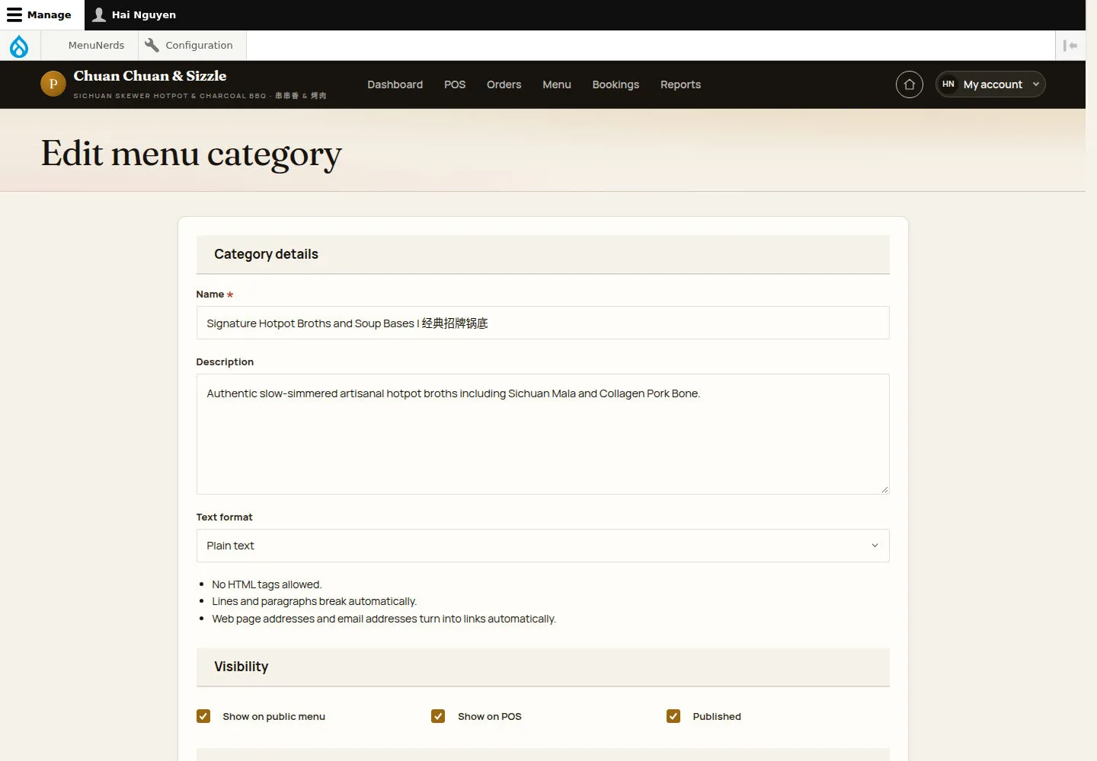Click the Chuan Chuan & Sizzle site name
The image size is (1097, 761).
point(150,76)
